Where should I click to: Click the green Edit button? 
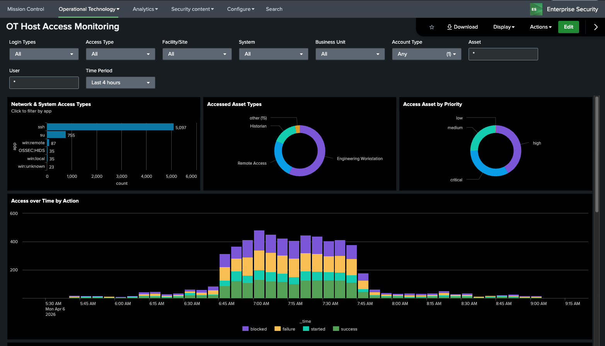click(568, 27)
